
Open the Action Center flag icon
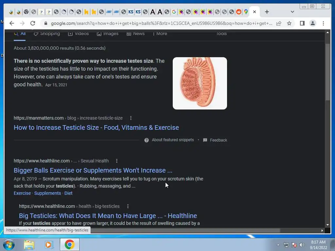pyautogui.click(x=294, y=245)
